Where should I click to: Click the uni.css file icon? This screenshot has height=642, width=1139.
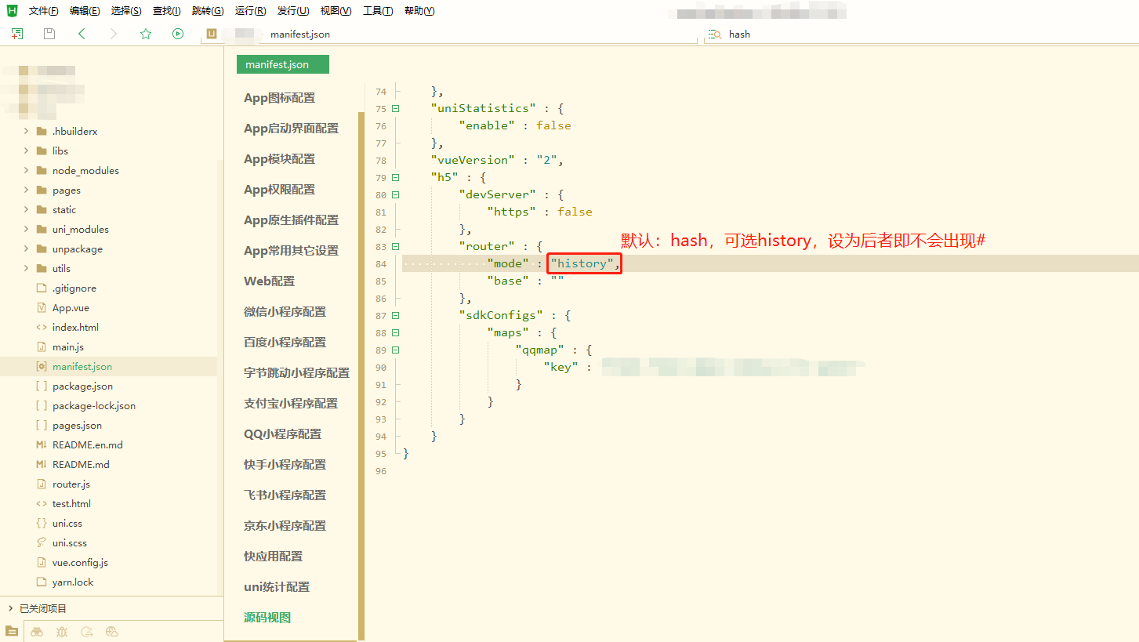(x=42, y=524)
